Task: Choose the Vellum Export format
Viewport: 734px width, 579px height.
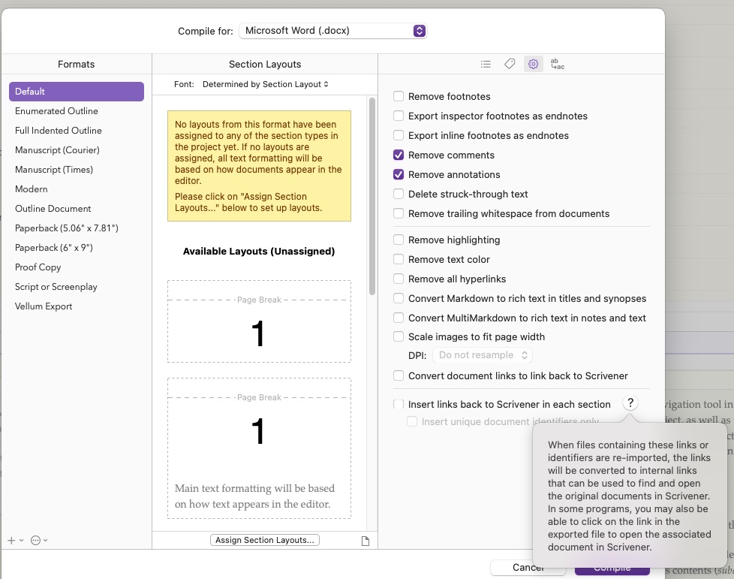Action: pos(44,306)
